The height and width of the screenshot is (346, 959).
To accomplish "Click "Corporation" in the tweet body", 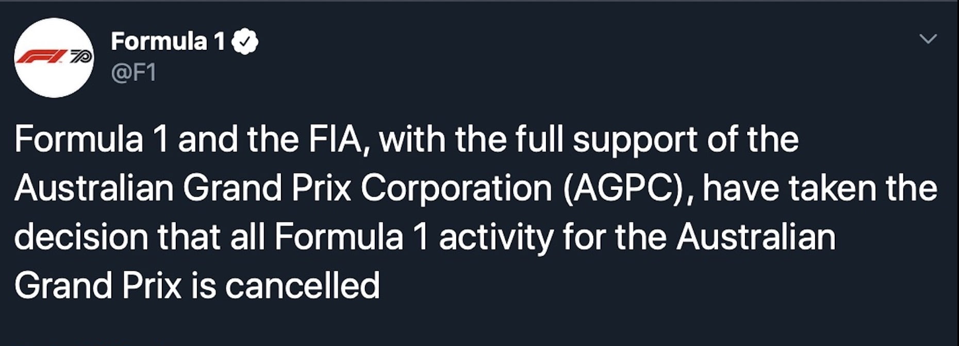I will pyautogui.click(x=456, y=188).
